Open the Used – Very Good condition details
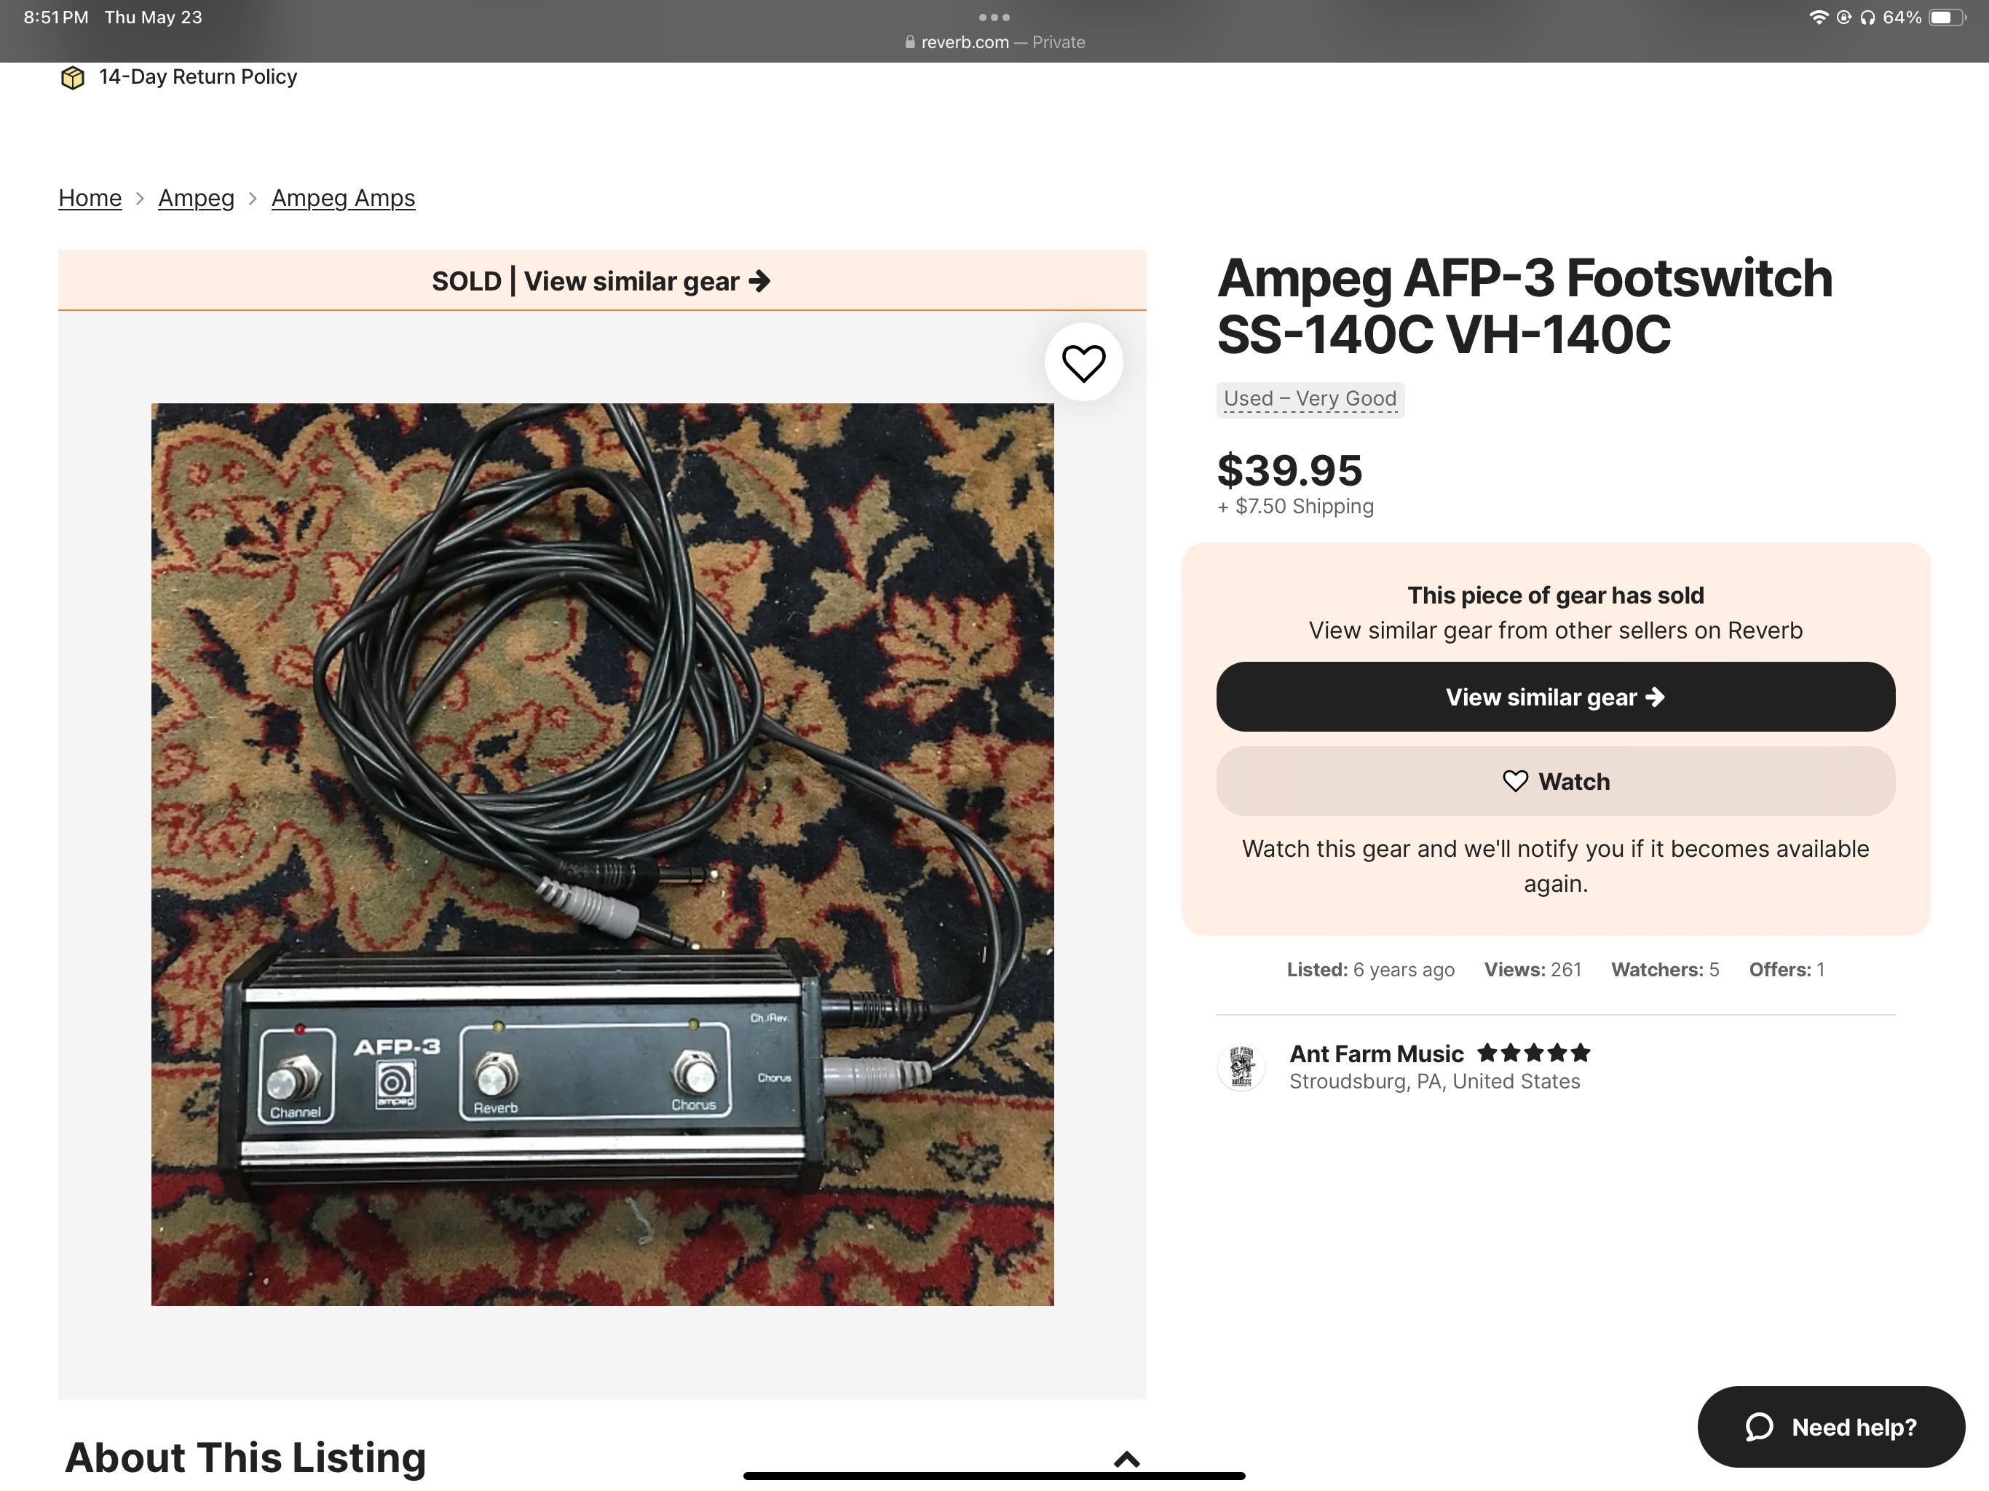1989x1491 pixels. 1309,398
